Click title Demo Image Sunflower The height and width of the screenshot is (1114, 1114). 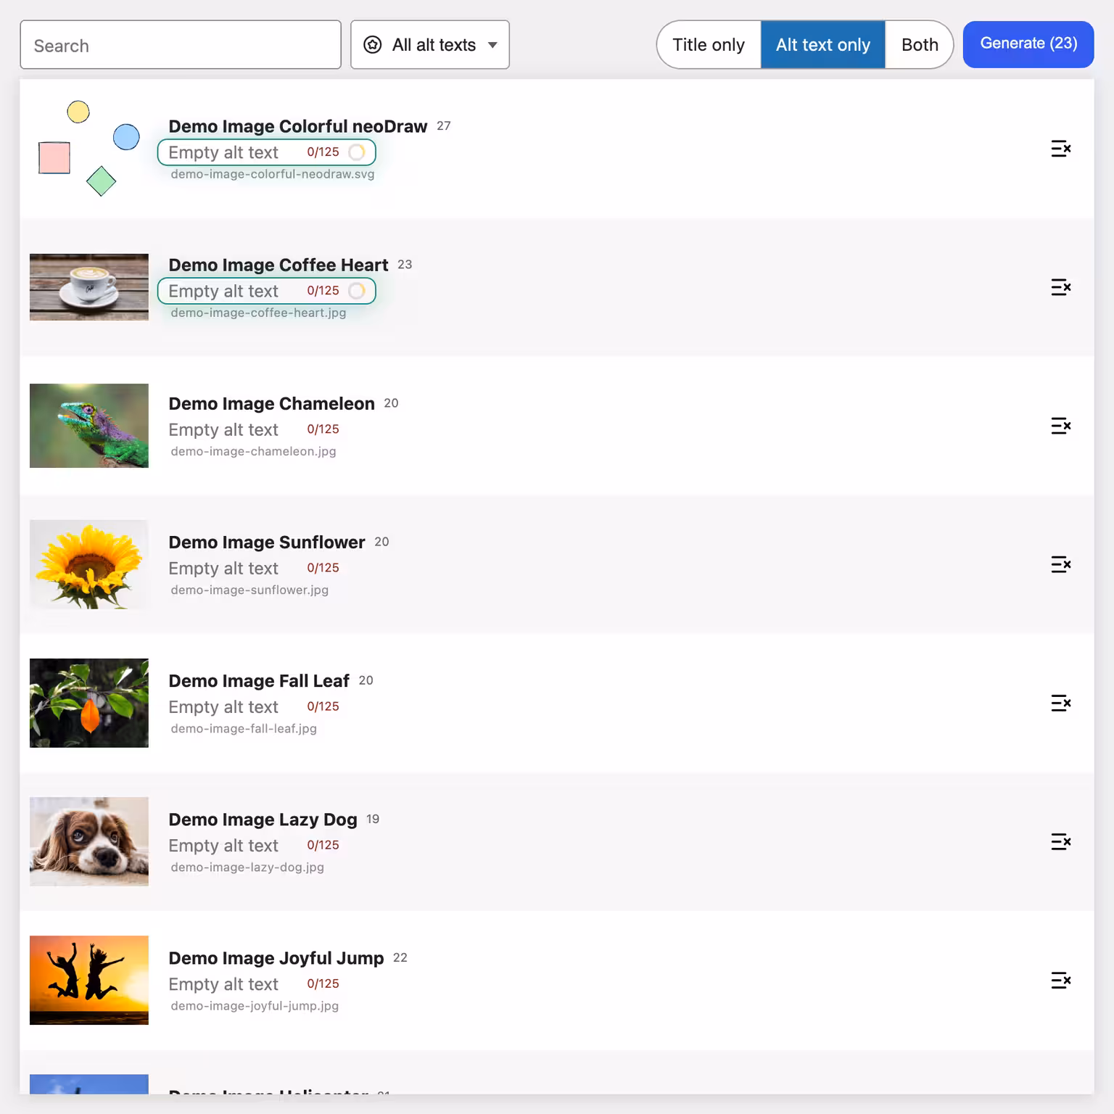coord(267,542)
